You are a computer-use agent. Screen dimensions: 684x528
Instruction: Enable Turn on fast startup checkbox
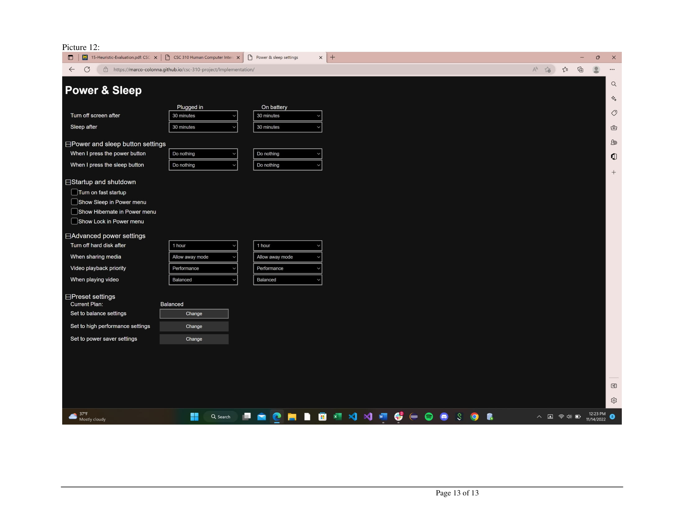click(74, 192)
